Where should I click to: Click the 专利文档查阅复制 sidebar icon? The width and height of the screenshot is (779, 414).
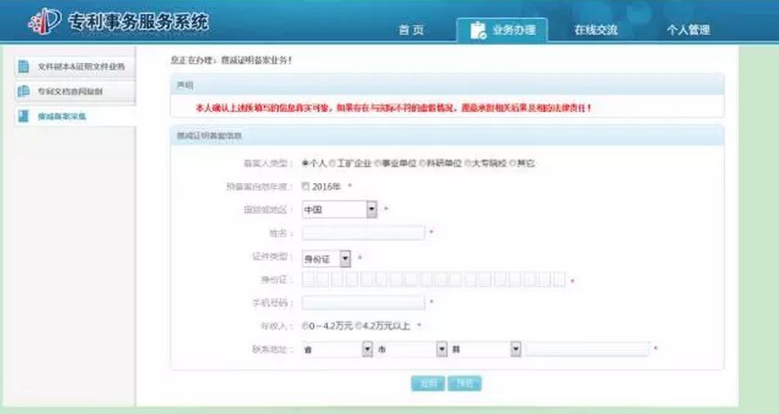point(24,91)
